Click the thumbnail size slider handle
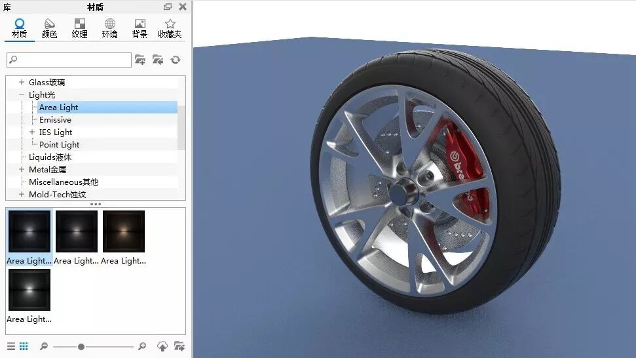The image size is (636, 358). pyautogui.click(x=81, y=347)
